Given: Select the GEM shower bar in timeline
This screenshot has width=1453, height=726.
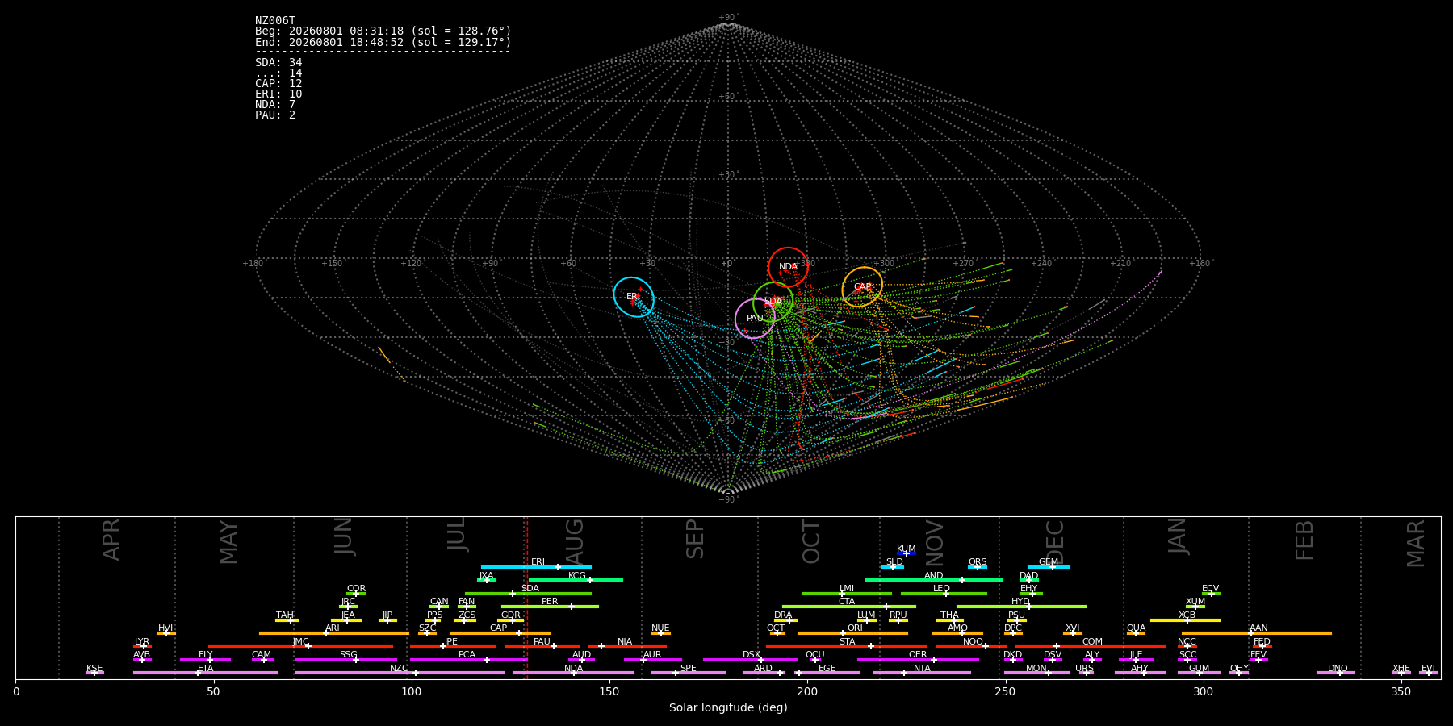Looking at the screenshot, I should [x=1049, y=567].
